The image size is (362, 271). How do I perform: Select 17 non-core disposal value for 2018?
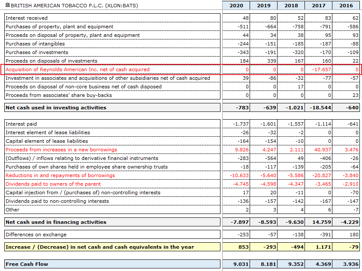click(x=300, y=87)
